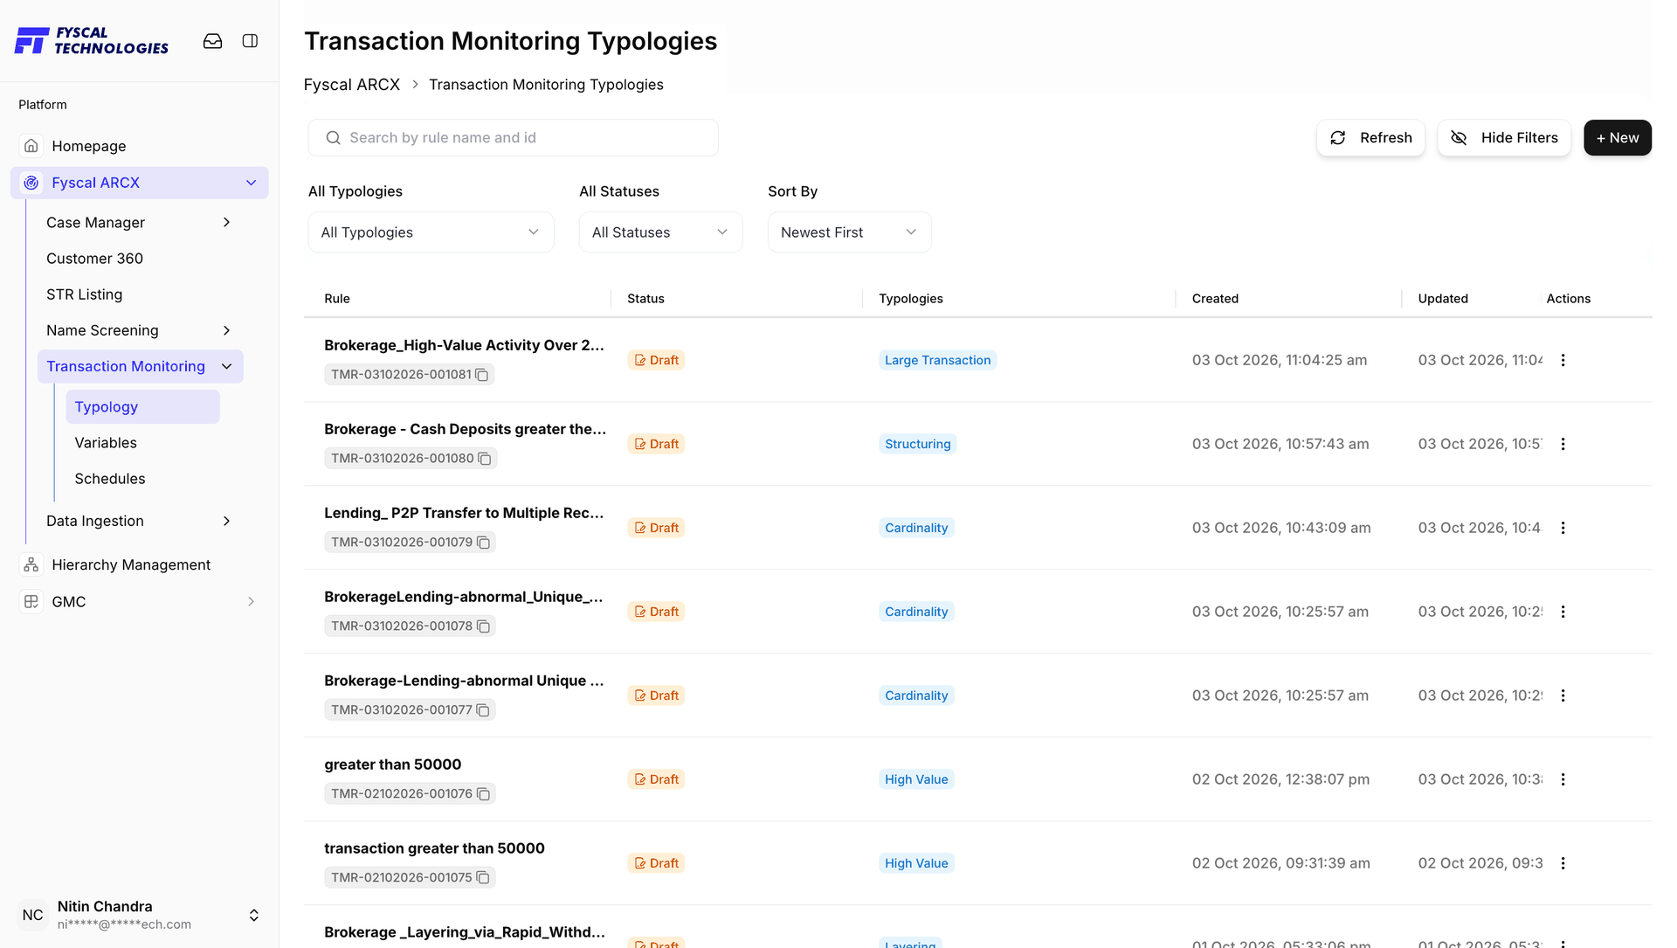Copy rule ID TMR-02102026-001075
1677x948 pixels.
(x=482, y=877)
